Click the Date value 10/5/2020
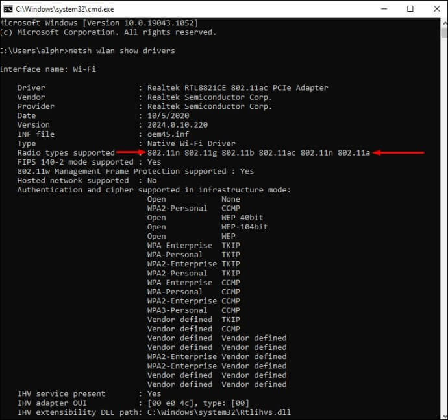The height and width of the screenshot is (420, 448). (x=168, y=116)
